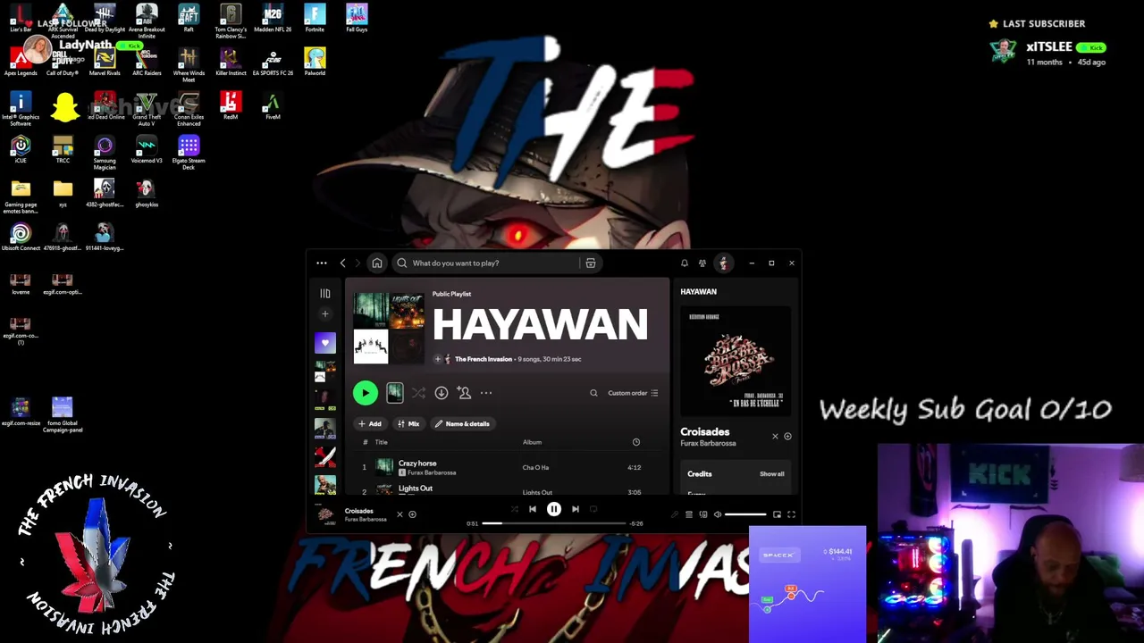Image resolution: width=1144 pixels, height=643 pixels.
Task: Toggle shuffle in player bar
Action: pyautogui.click(x=514, y=509)
